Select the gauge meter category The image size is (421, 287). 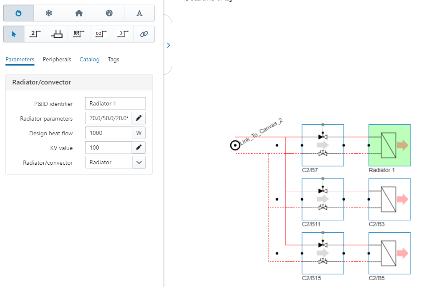click(x=109, y=13)
